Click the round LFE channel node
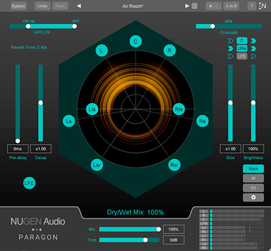The image size is (271, 251). click(29, 183)
